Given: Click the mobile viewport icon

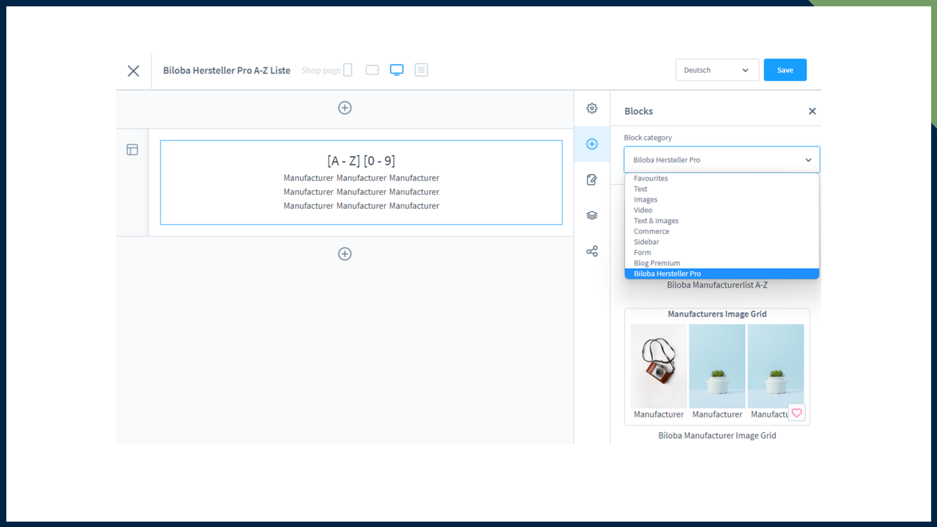Looking at the screenshot, I should pos(347,70).
